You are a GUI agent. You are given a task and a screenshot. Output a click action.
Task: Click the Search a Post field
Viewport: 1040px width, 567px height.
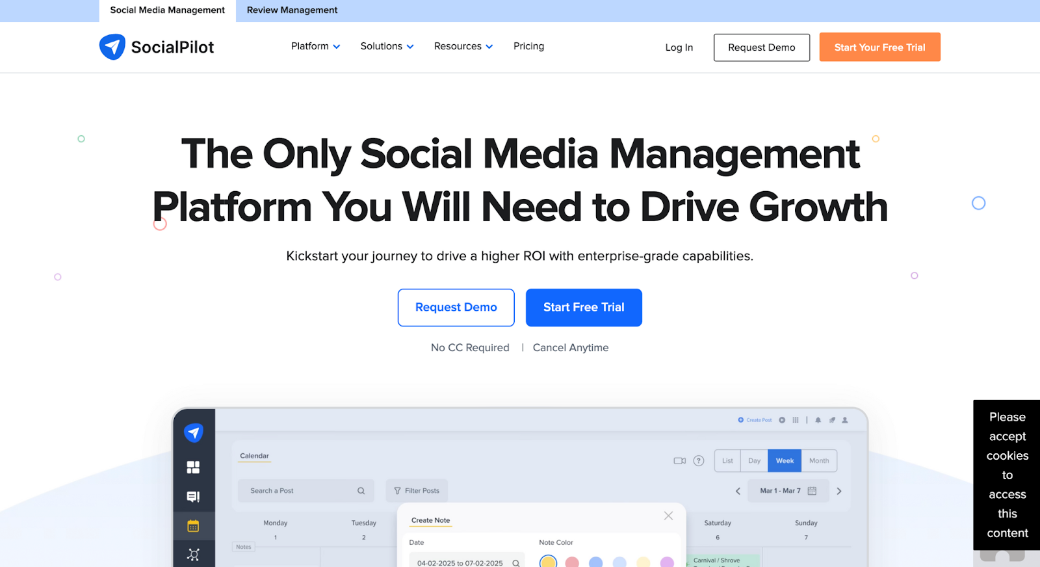[305, 491]
